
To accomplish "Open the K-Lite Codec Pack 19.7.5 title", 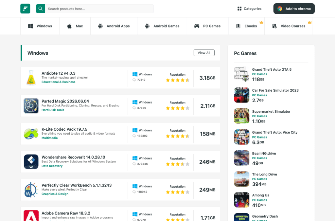I will coord(64,129).
